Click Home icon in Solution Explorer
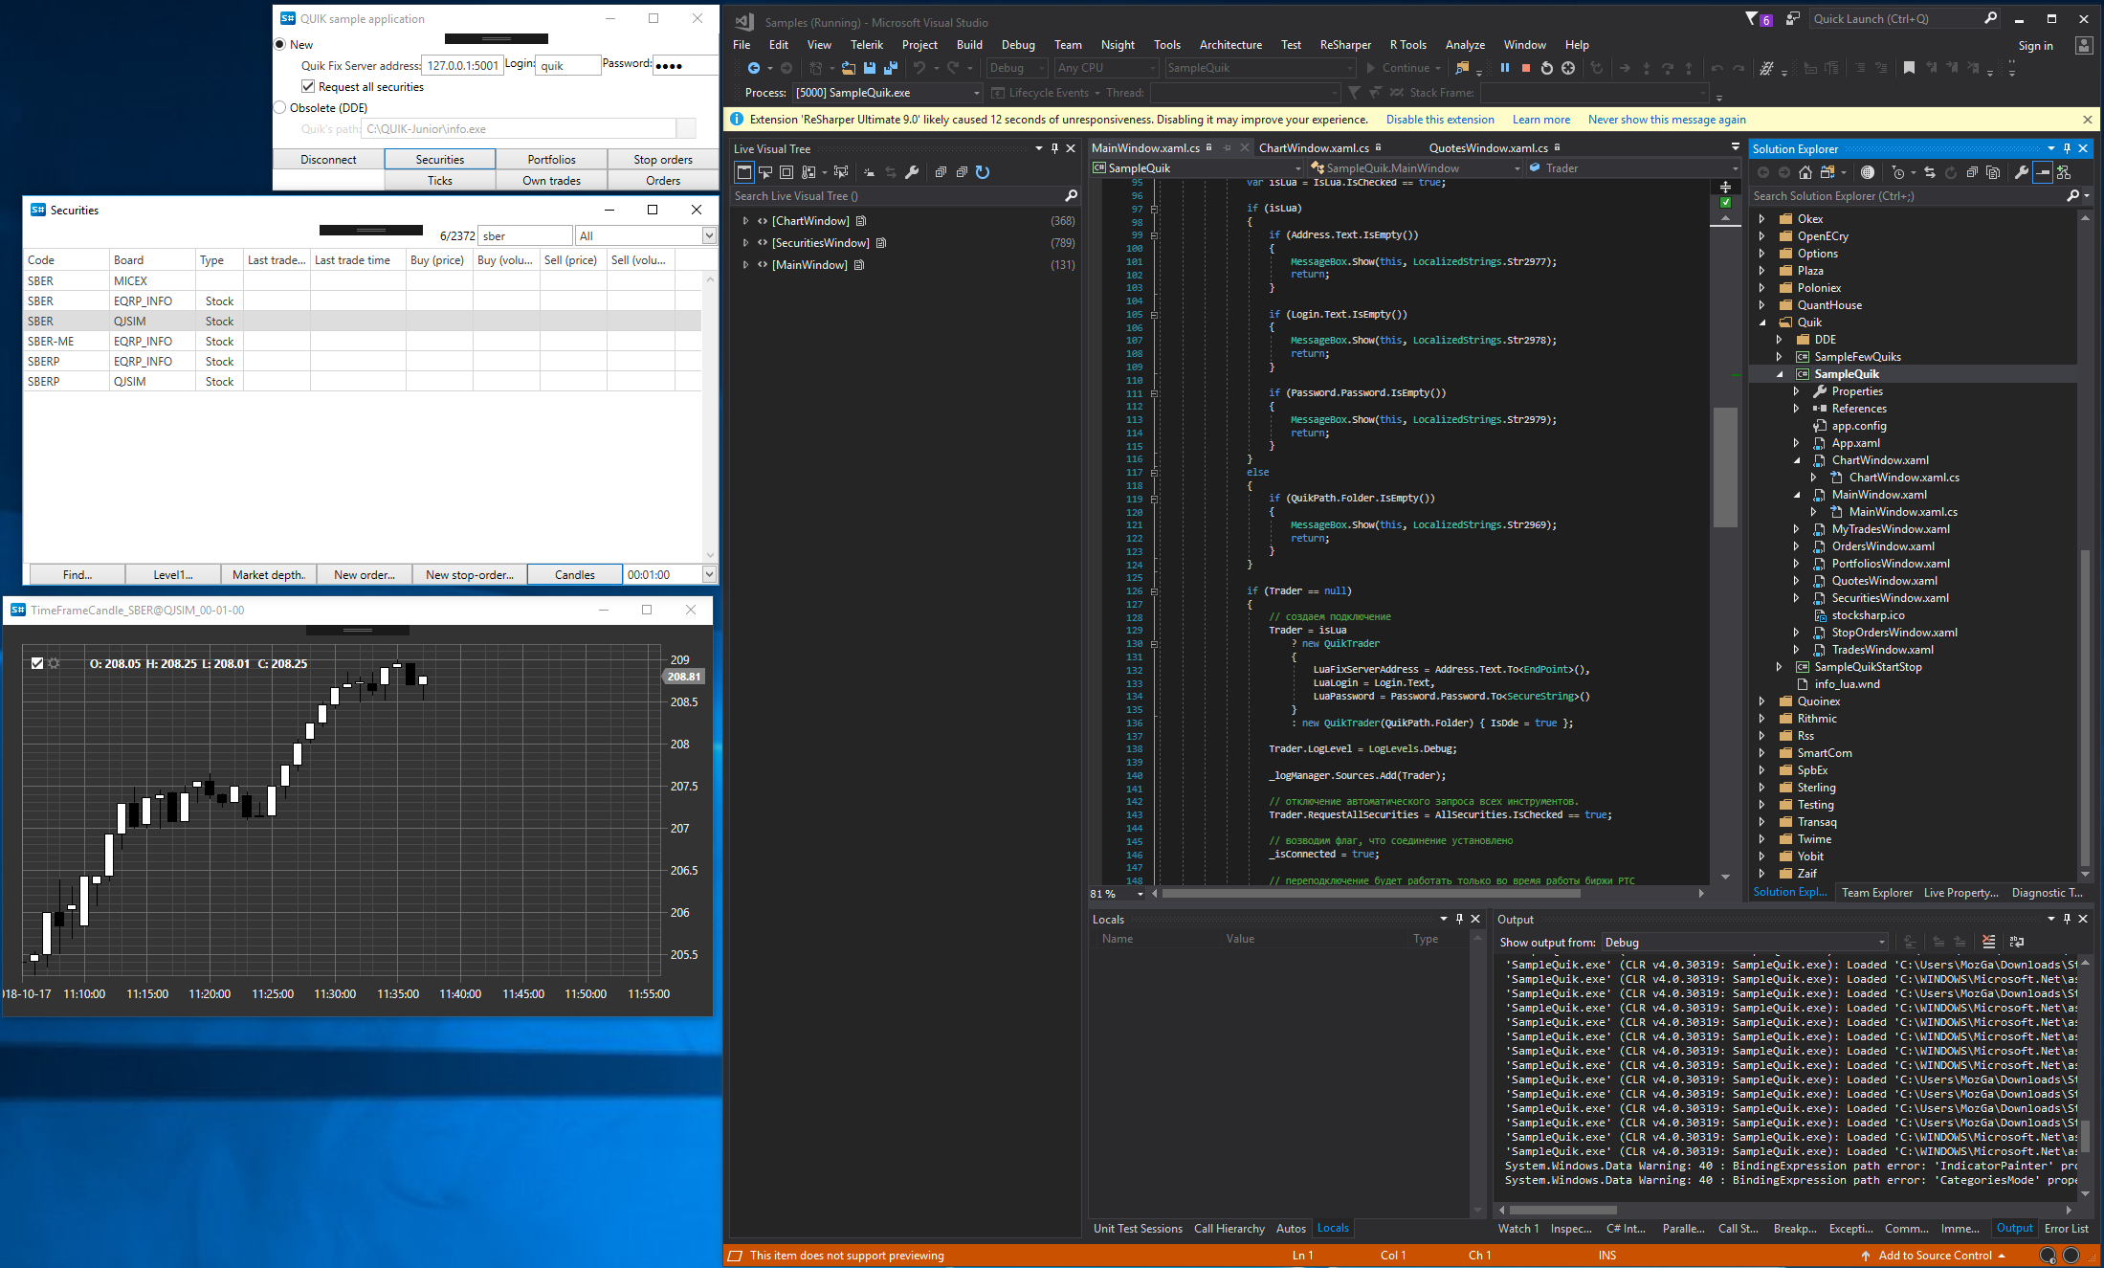Screen dimensions: 2104x1268 [x=1805, y=172]
